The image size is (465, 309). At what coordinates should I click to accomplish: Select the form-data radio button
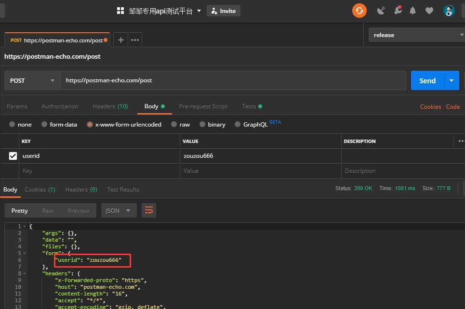pyautogui.click(x=44, y=125)
